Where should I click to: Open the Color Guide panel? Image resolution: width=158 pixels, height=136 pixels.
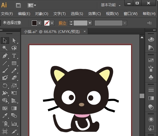[151, 48]
